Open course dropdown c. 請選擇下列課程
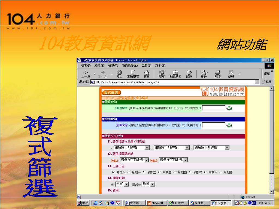 click(x=211, y=147)
